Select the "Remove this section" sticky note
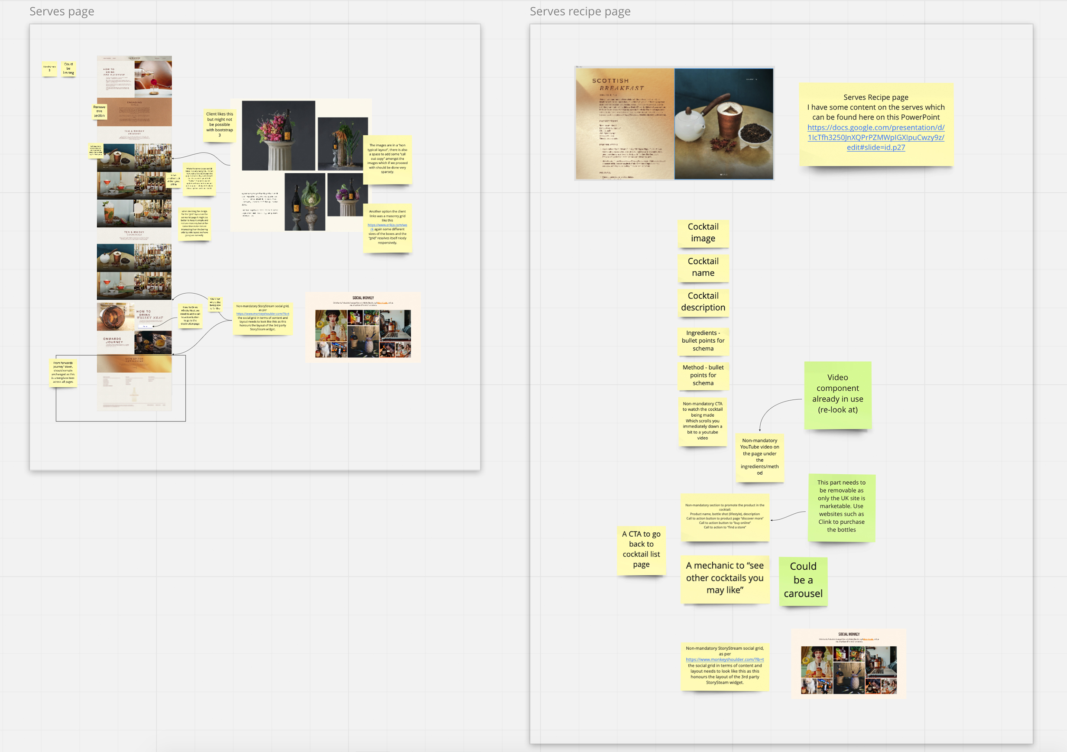1067x752 pixels. click(99, 112)
